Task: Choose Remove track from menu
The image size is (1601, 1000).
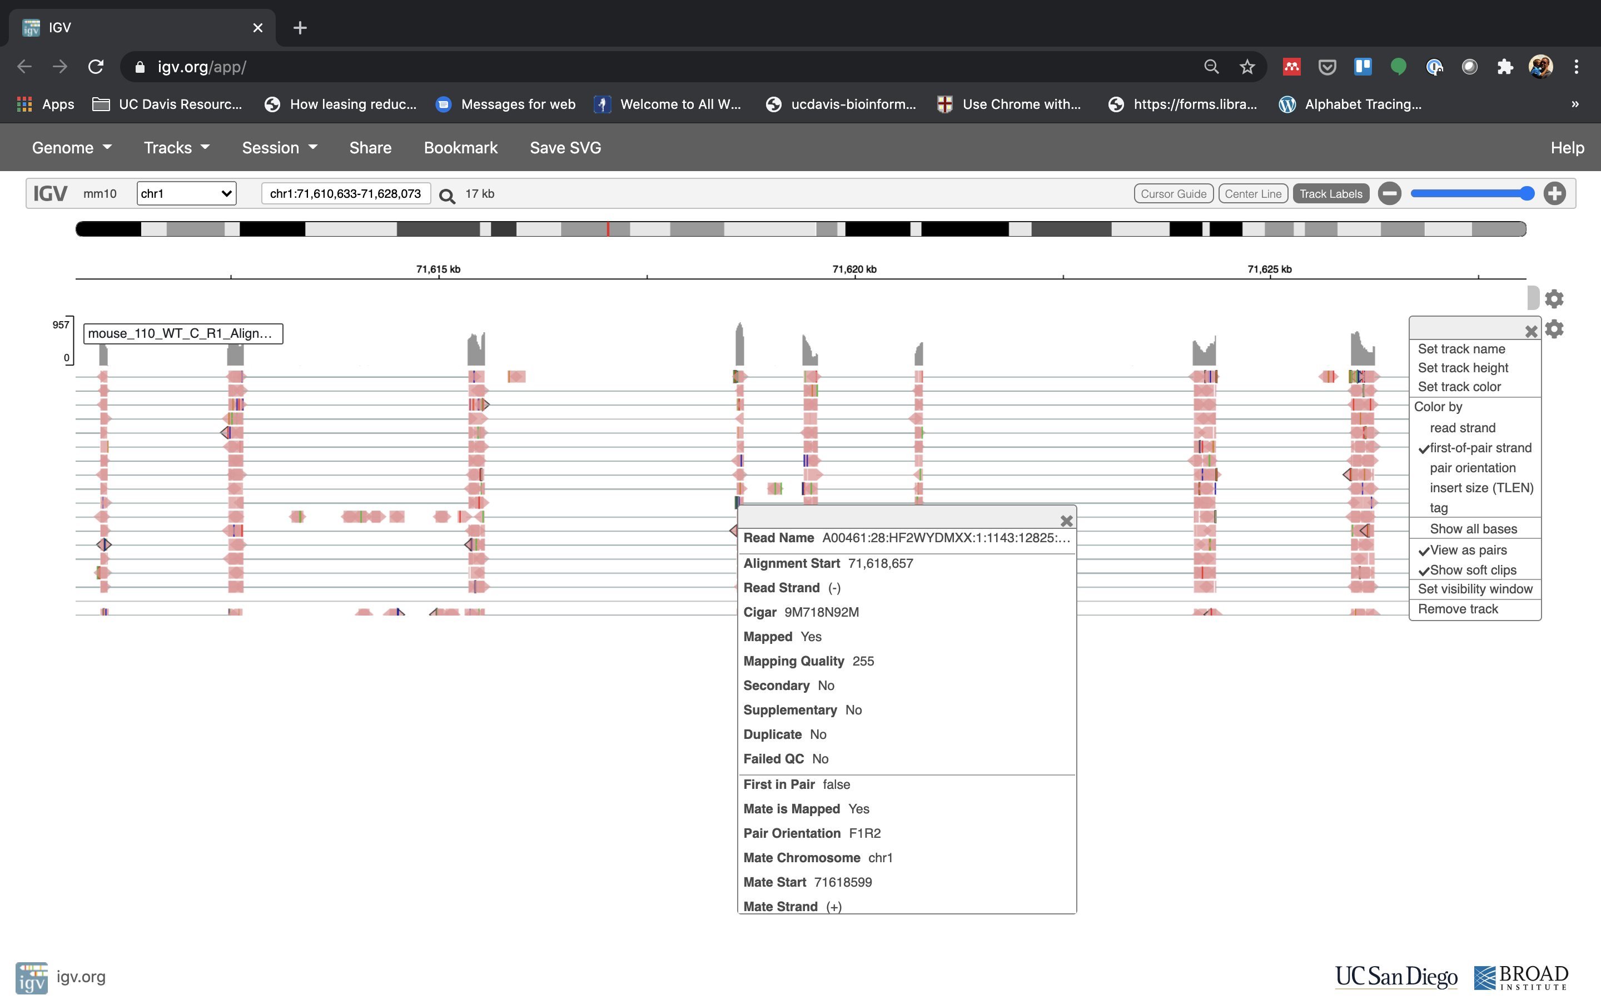Action: tap(1458, 609)
